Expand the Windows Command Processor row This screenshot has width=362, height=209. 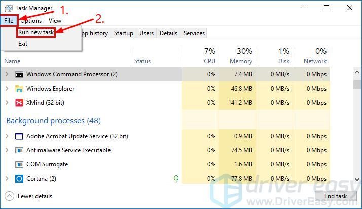7,74
